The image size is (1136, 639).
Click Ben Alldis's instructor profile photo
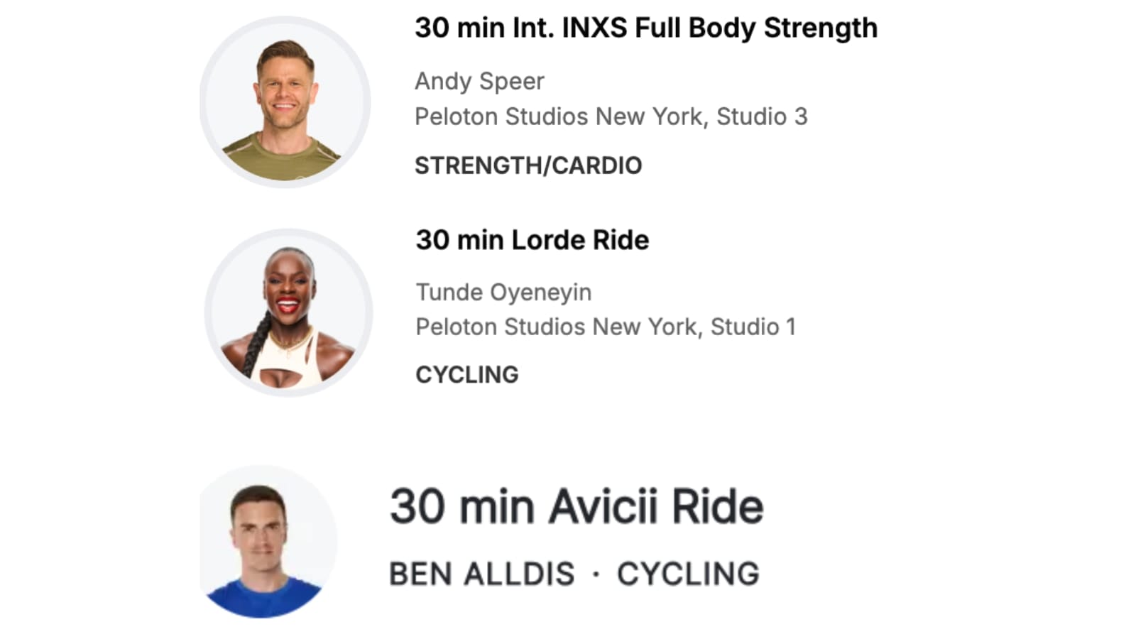[x=264, y=541]
